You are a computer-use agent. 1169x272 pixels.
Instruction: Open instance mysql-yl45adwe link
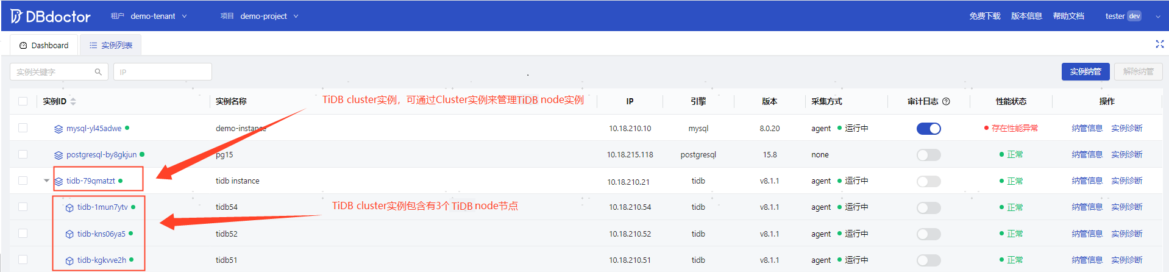tap(94, 129)
